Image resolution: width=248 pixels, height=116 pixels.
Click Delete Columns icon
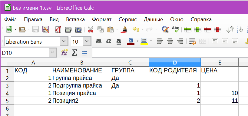(x=217, y=30)
